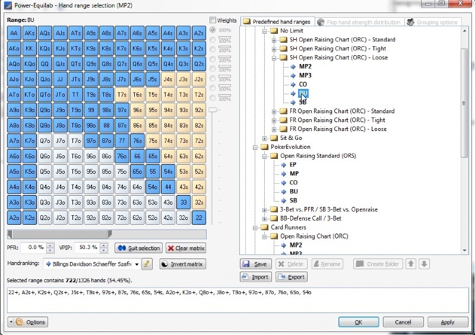Click the OK button
The image size is (475, 335).
coord(358,322)
